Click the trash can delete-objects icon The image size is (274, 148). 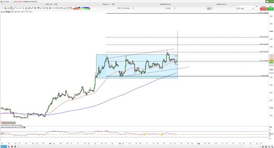[x=35, y=8]
